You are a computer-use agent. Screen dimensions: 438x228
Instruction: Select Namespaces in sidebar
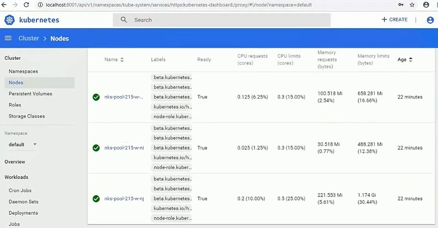(x=23, y=71)
